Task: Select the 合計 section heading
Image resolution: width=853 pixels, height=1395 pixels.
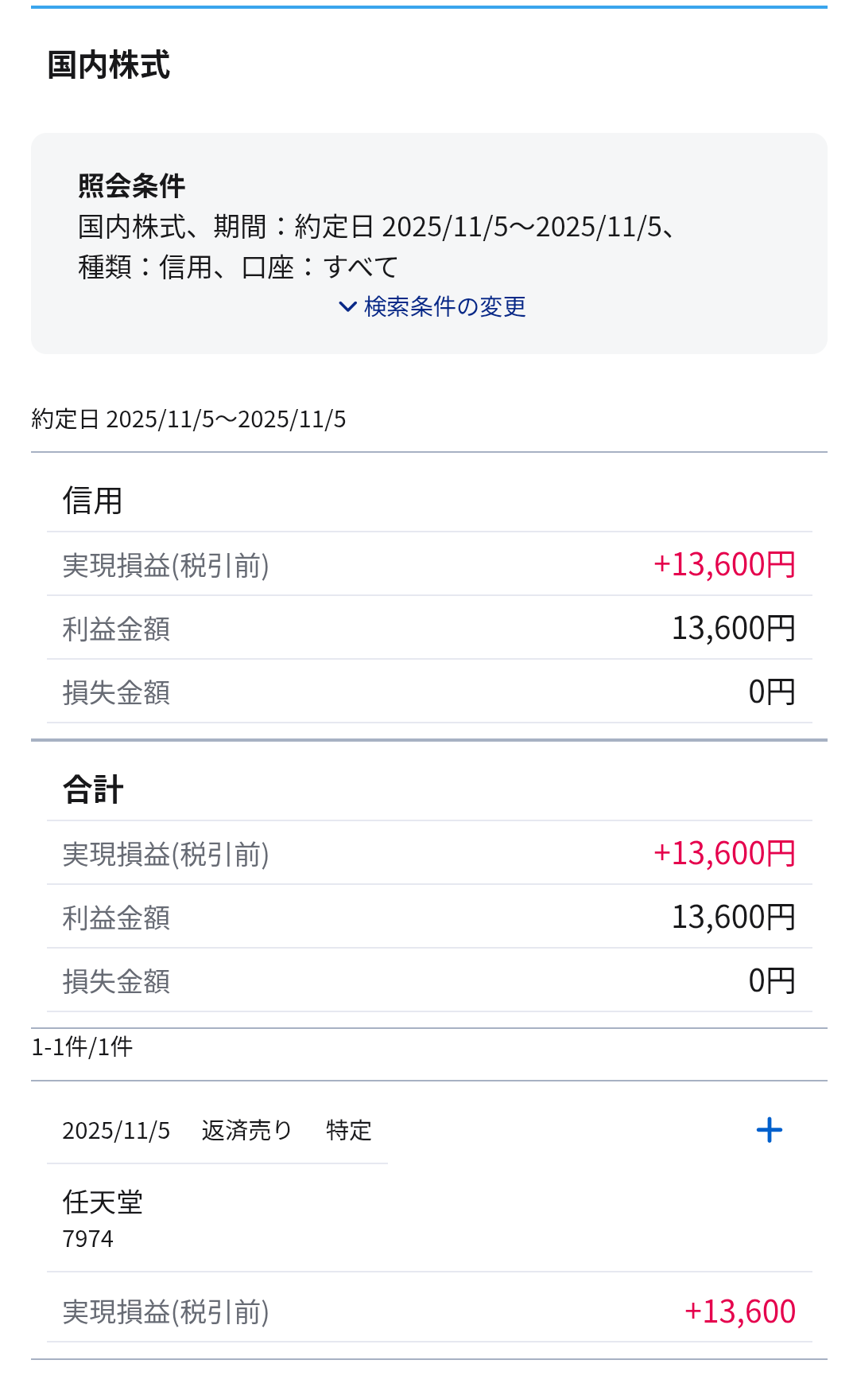Action: click(x=93, y=790)
